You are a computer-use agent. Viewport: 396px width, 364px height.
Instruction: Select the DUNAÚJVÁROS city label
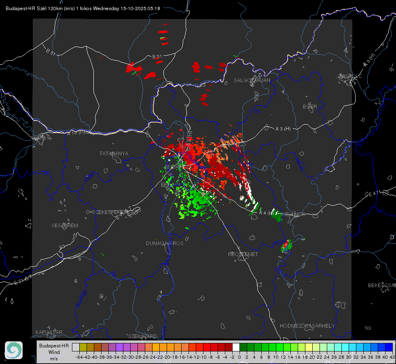(165, 243)
